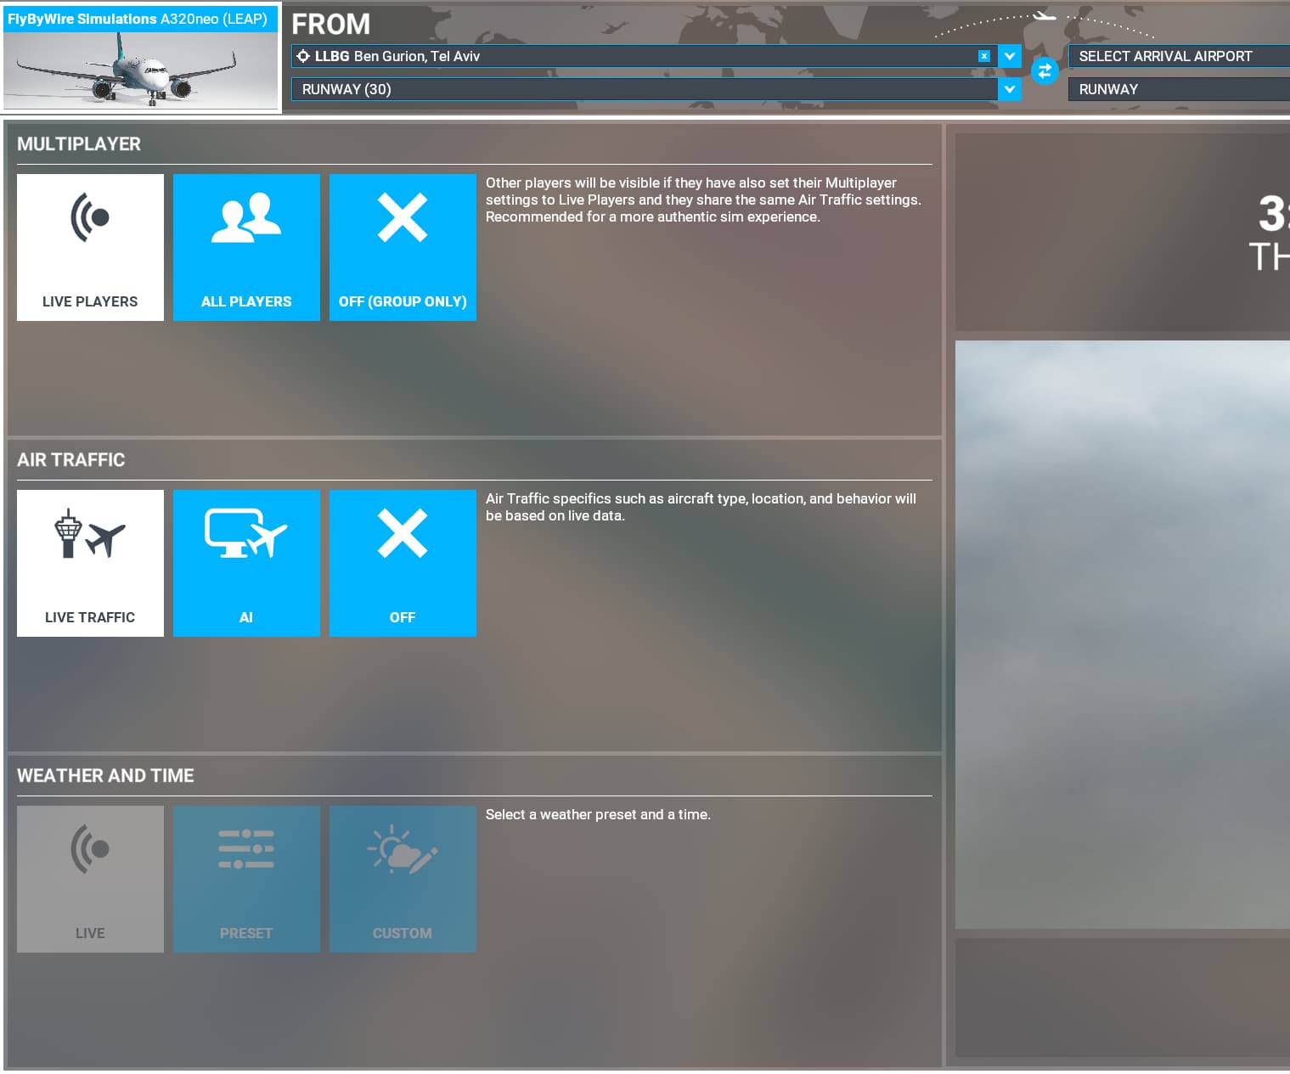Choose the Preset weather mode
The image size is (1290, 1074).
coord(246,879)
